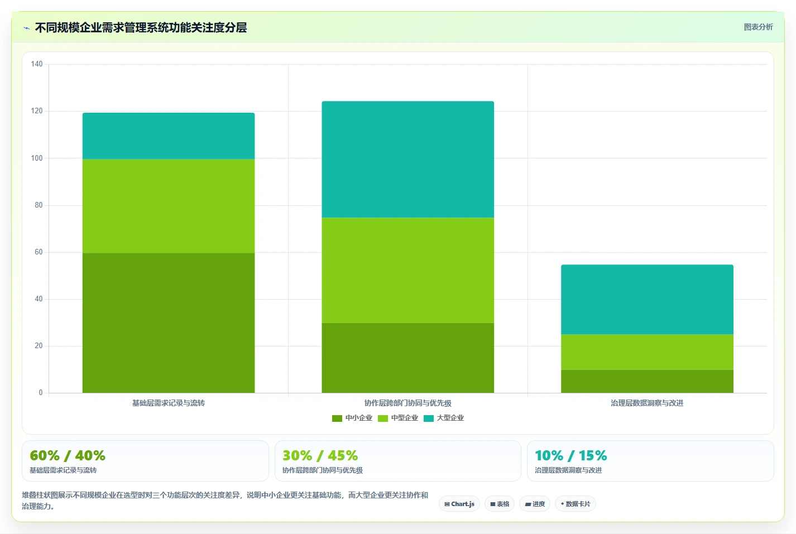Select the dark green 中小企业 segment of 基础层 bar
This screenshot has height=534, width=796.
169,323
